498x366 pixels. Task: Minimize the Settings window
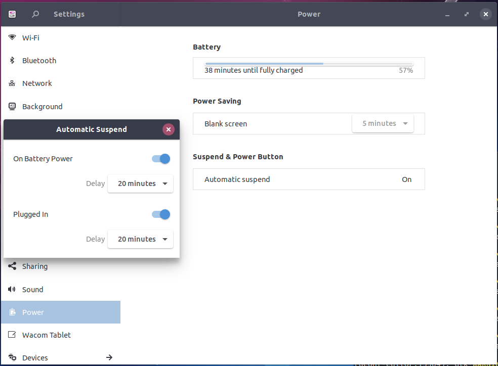(447, 14)
